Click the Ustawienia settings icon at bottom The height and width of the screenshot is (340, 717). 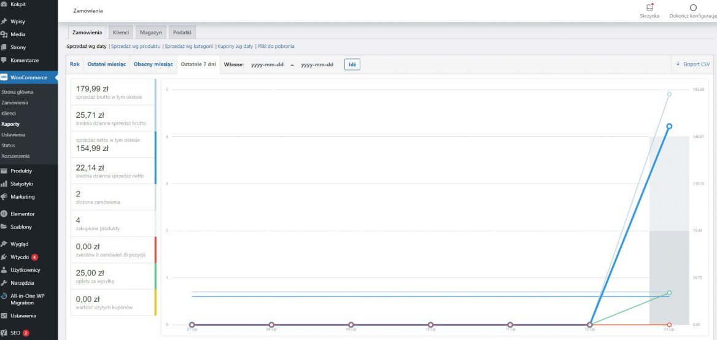coord(4,316)
